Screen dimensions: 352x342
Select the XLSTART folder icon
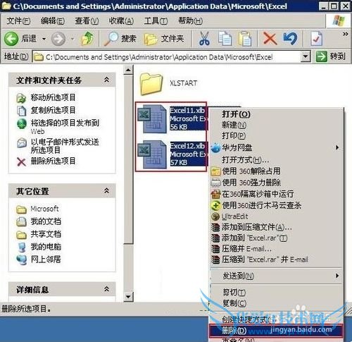(151, 84)
